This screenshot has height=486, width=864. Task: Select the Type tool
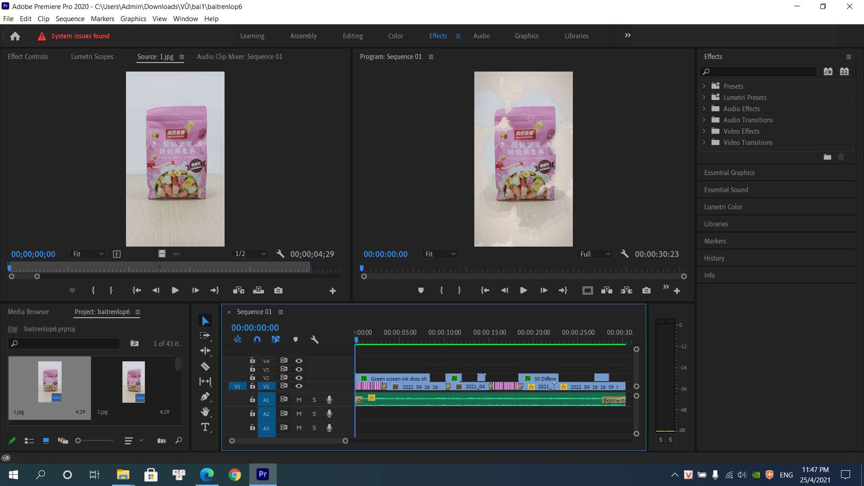pyautogui.click(x=205, y=427)
